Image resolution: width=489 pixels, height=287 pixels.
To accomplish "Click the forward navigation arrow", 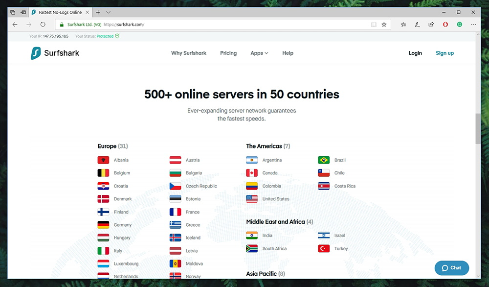I will 29,24.
